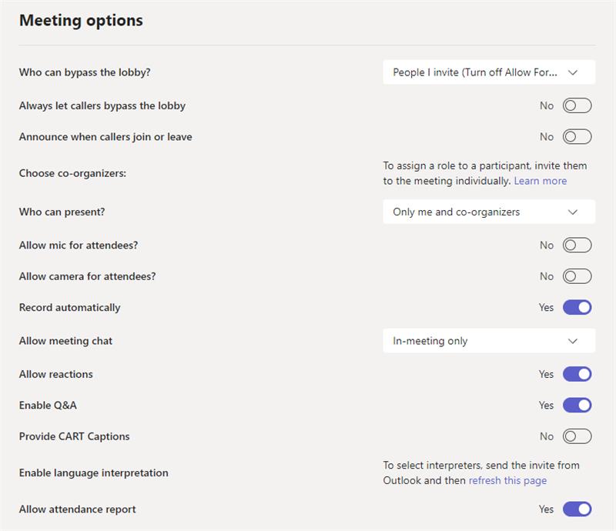
Task: Click the 'Choose co-organizers:' label
Action: tap(72, 173)
